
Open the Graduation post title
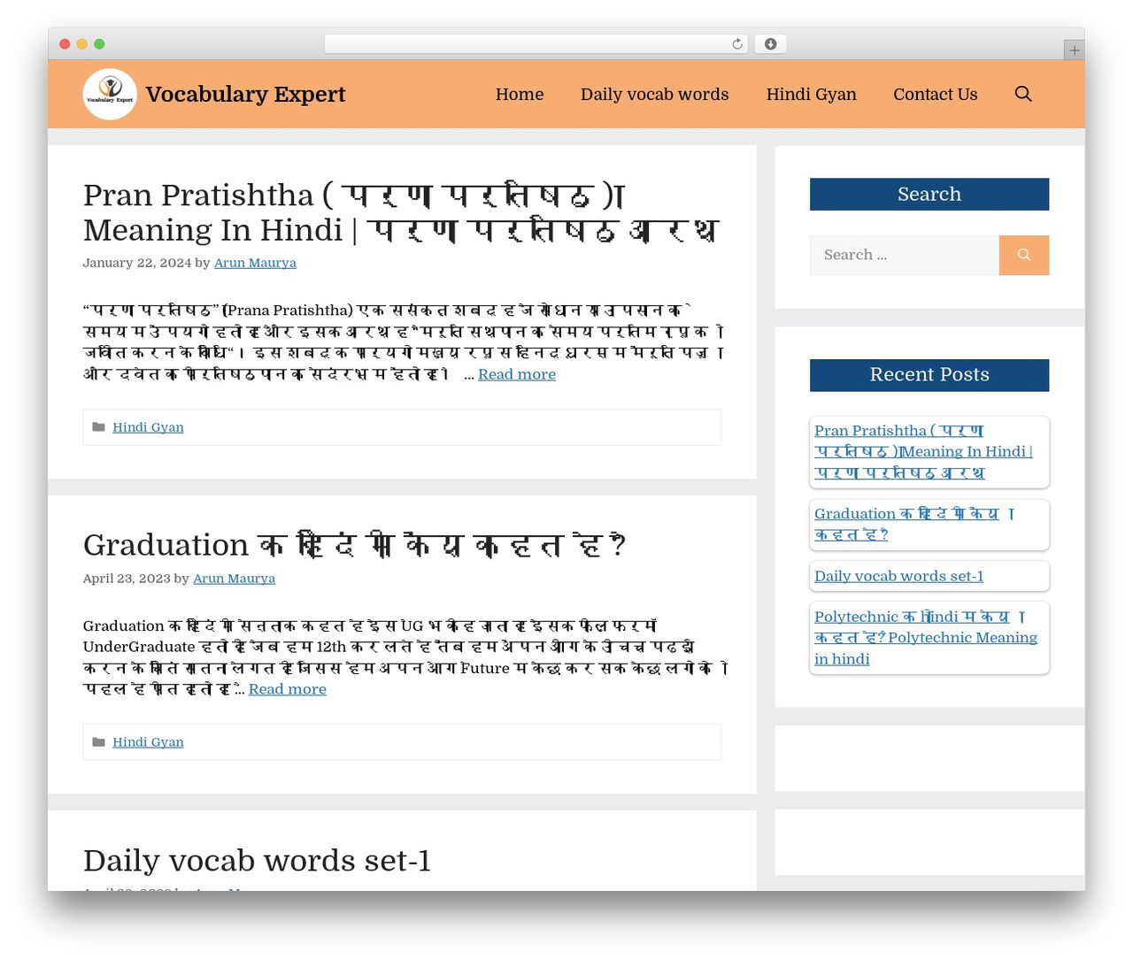[x=354, y=545]
